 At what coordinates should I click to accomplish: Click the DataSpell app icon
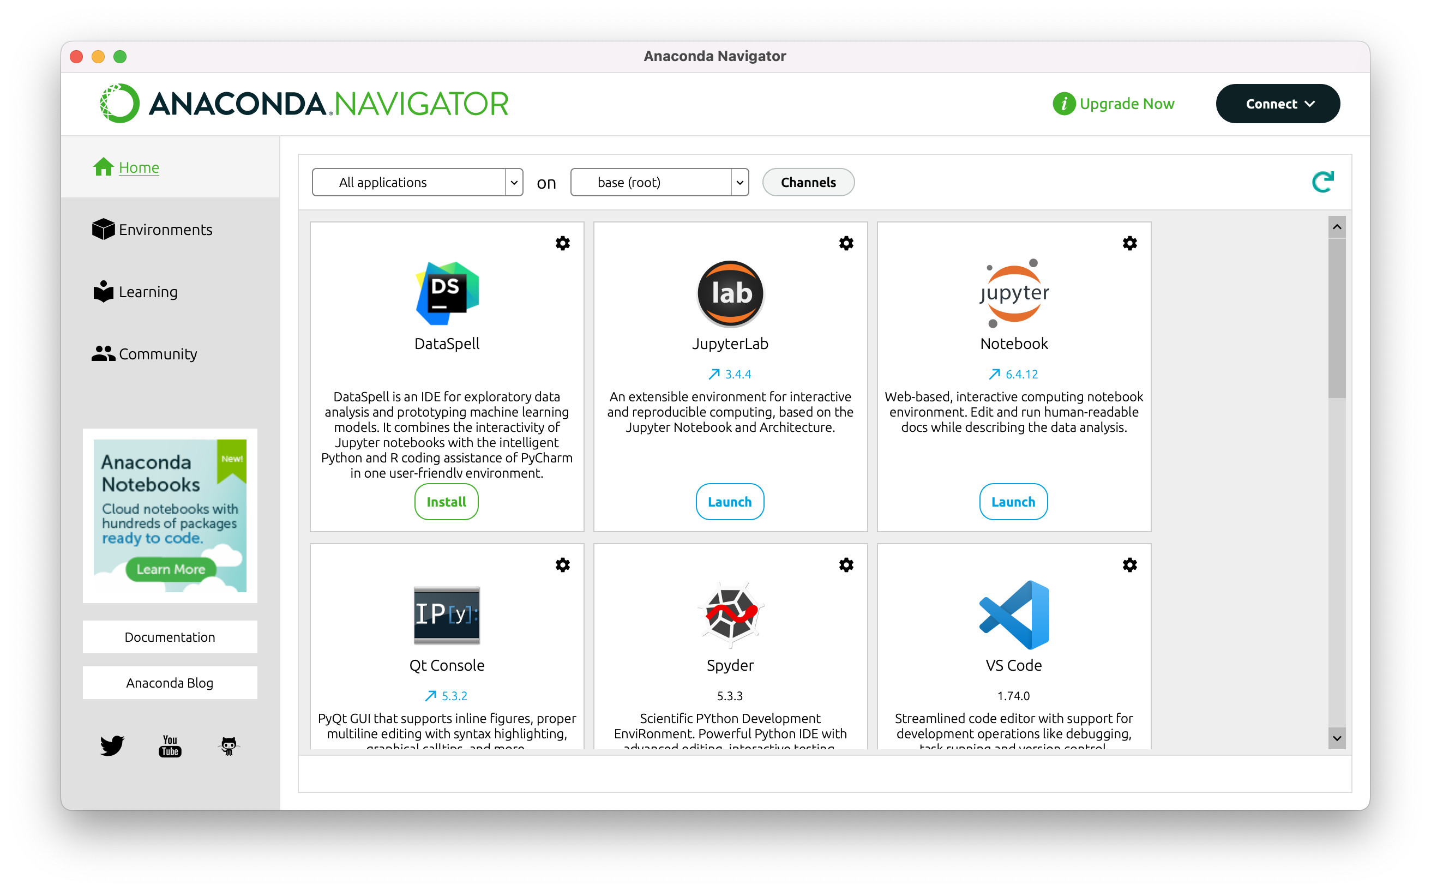447,293
